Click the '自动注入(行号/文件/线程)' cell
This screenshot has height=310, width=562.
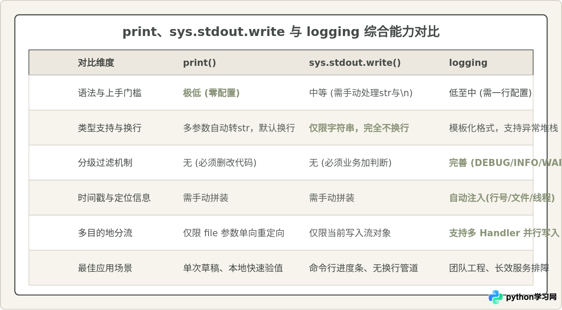[x=502, y=198]
